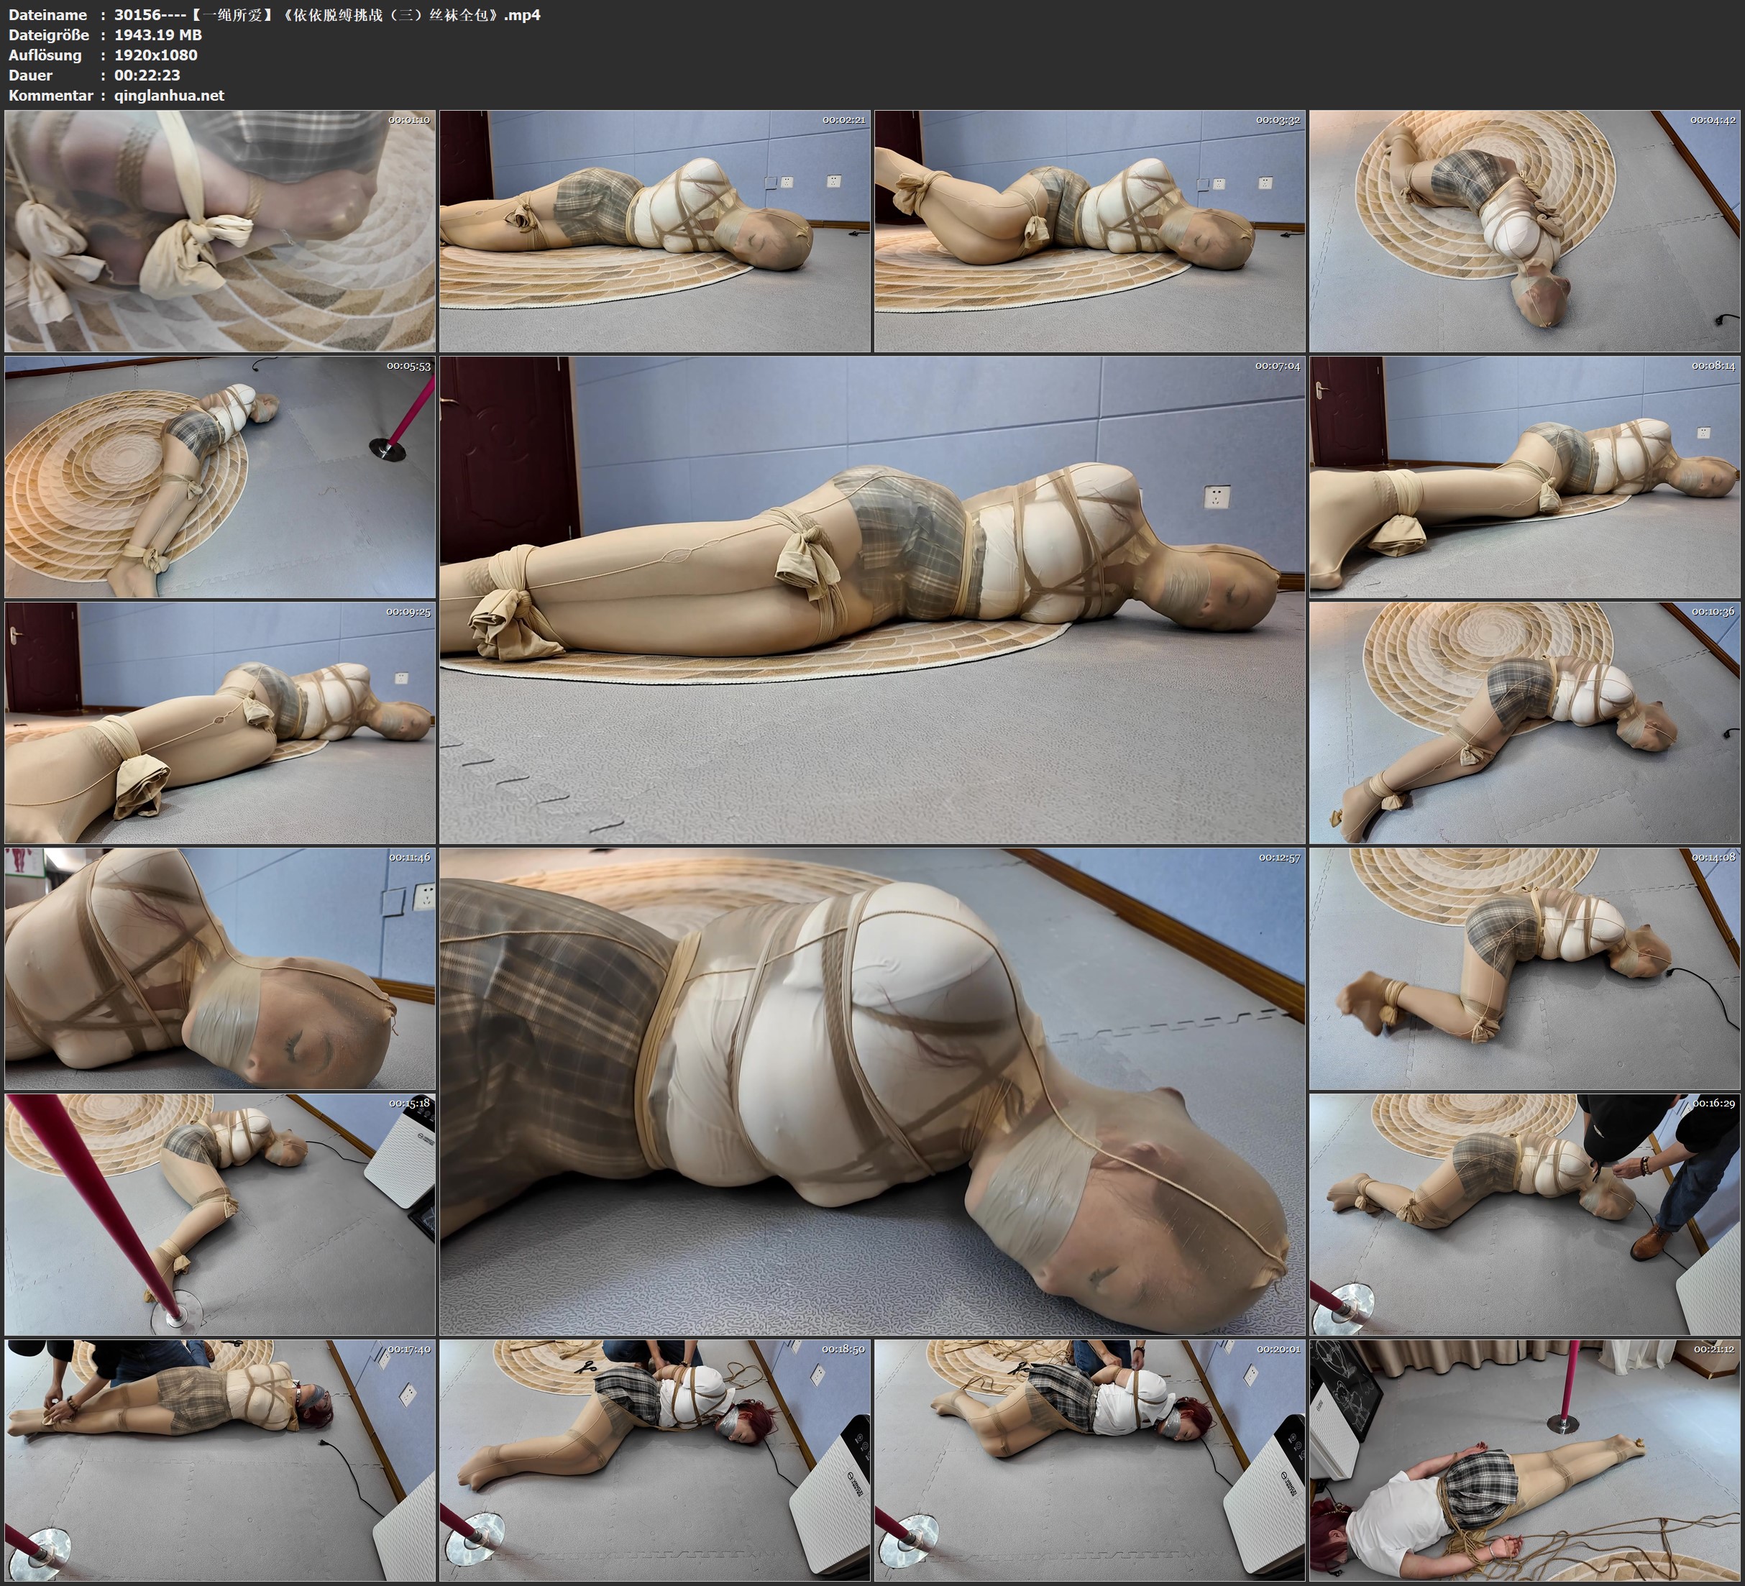Select the frame labeled 00:05:53
1745x1586 pixels.
[220, 477]
